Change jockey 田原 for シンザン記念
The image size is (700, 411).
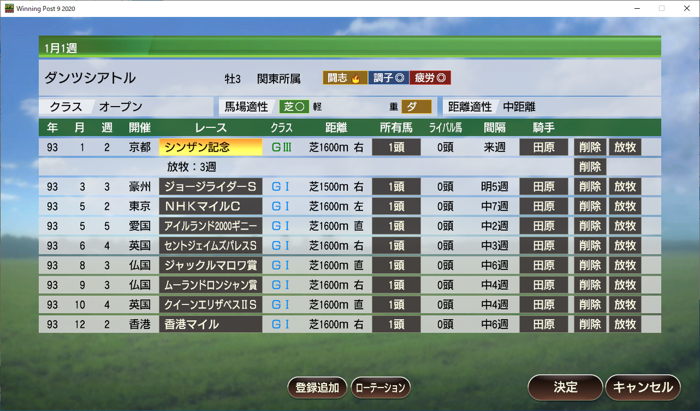click(x=544, y=147)
